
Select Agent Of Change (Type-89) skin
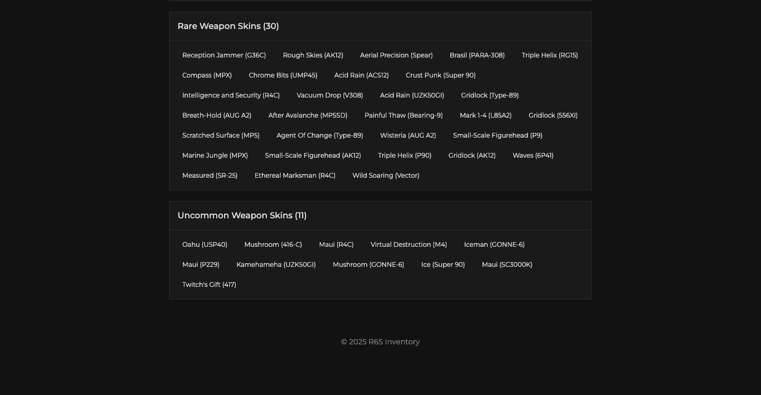[x=320, y=136]
